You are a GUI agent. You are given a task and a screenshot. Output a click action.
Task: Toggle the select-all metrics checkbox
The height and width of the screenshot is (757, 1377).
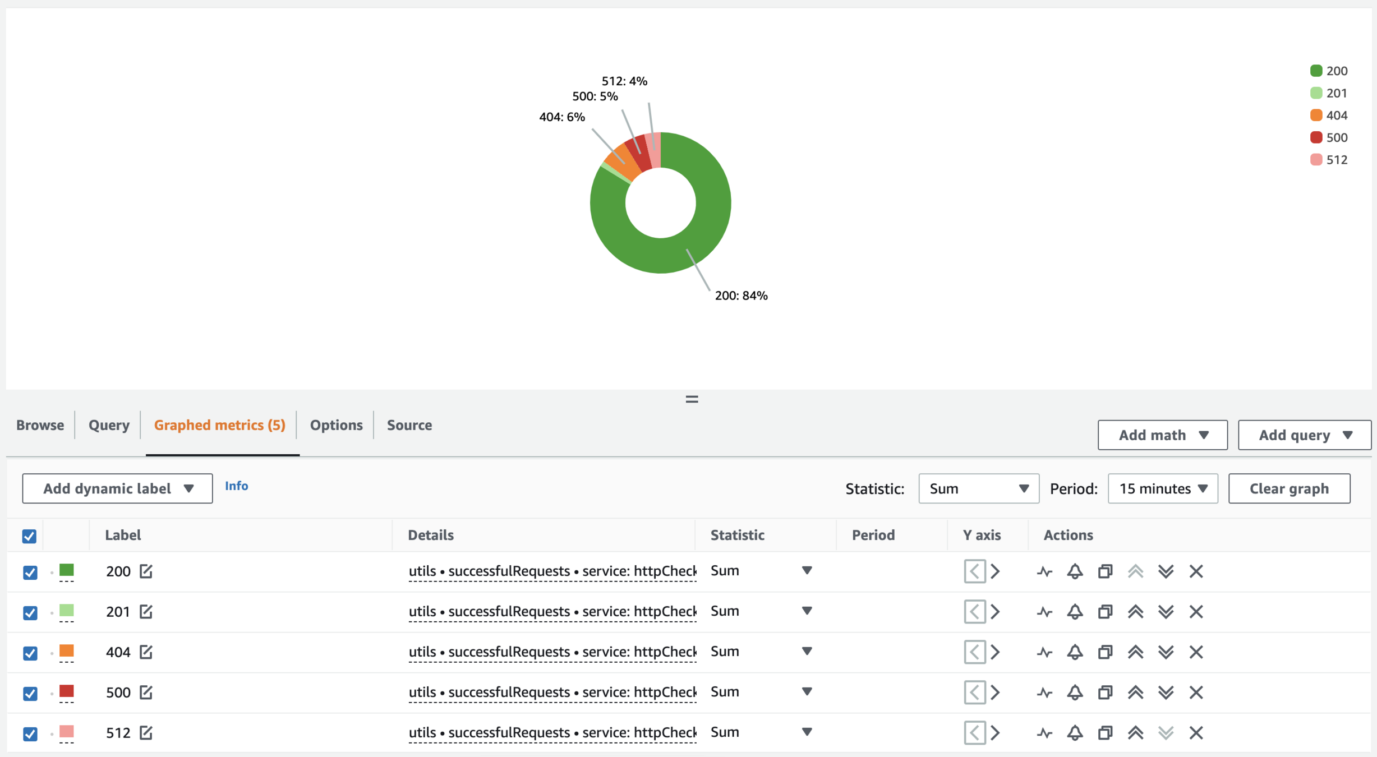click(29, 536)
